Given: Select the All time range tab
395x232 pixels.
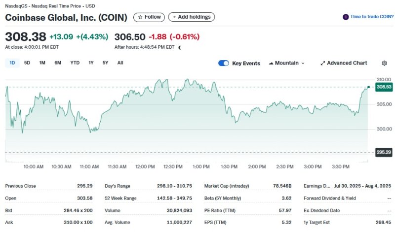Looking at the screenshot, I should (120, 63).
